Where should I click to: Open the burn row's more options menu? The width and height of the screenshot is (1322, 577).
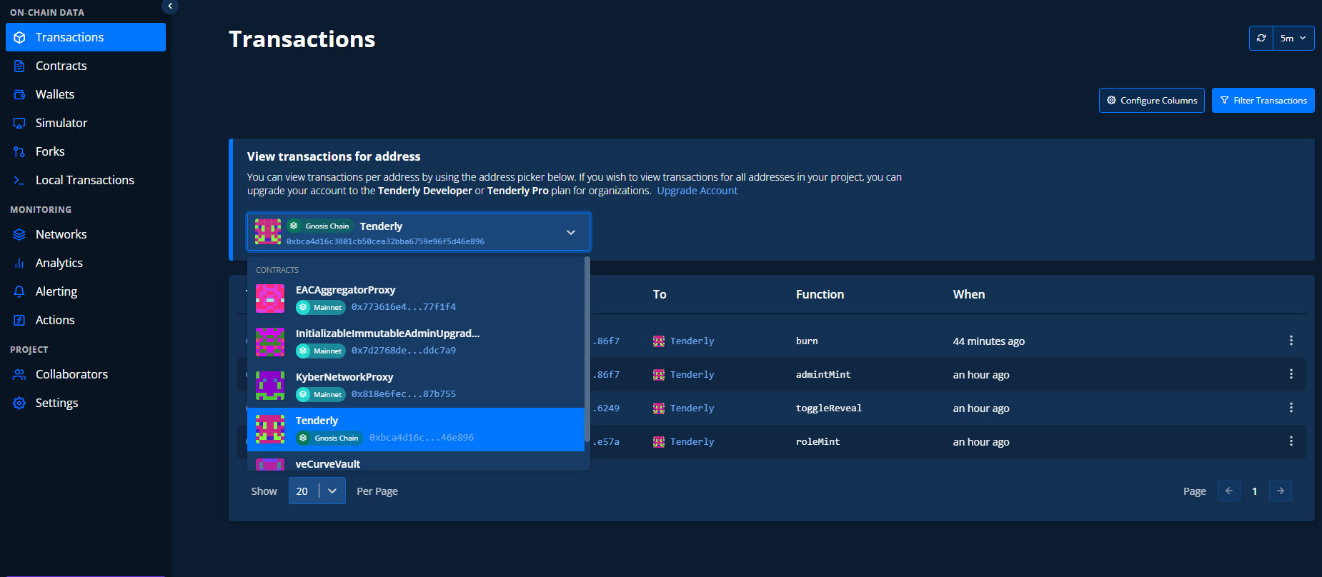(x=1291, y=341)
